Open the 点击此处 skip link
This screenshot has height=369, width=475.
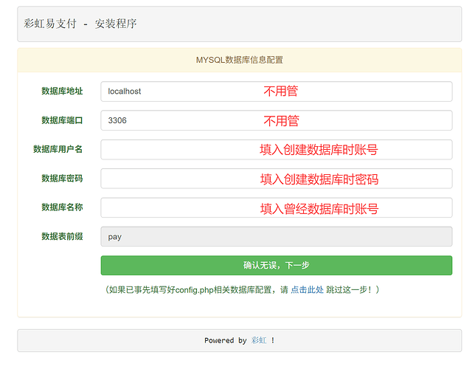(x=307, y=290)
